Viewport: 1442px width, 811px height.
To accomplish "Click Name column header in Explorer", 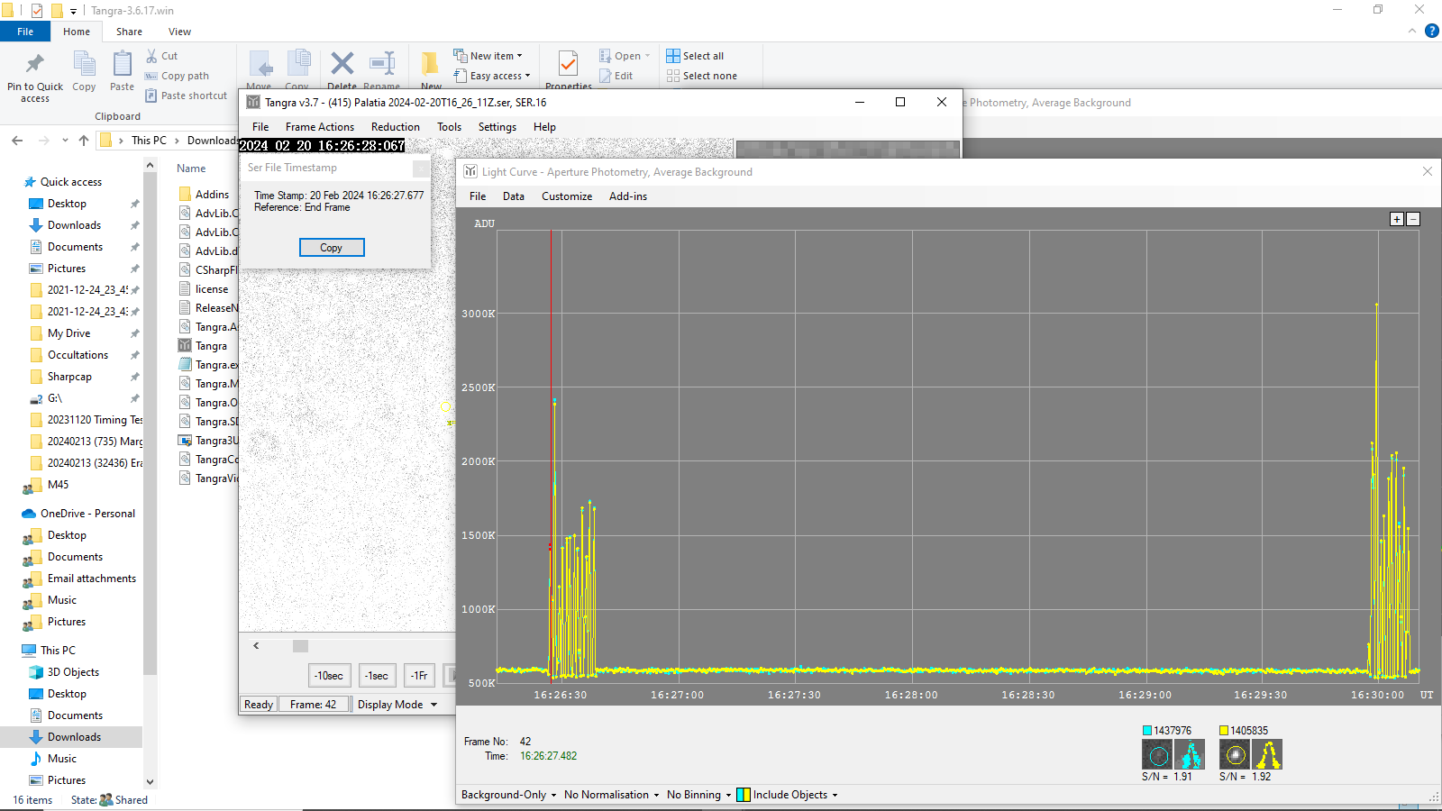I will click(x=191, y=169).
